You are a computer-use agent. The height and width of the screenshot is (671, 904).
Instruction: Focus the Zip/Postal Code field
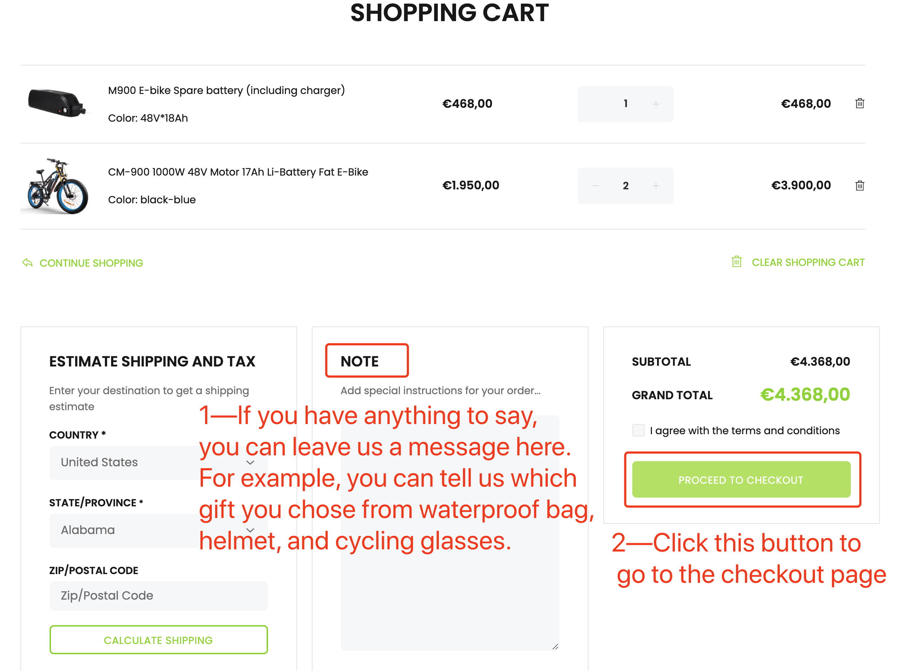point(158,596)
